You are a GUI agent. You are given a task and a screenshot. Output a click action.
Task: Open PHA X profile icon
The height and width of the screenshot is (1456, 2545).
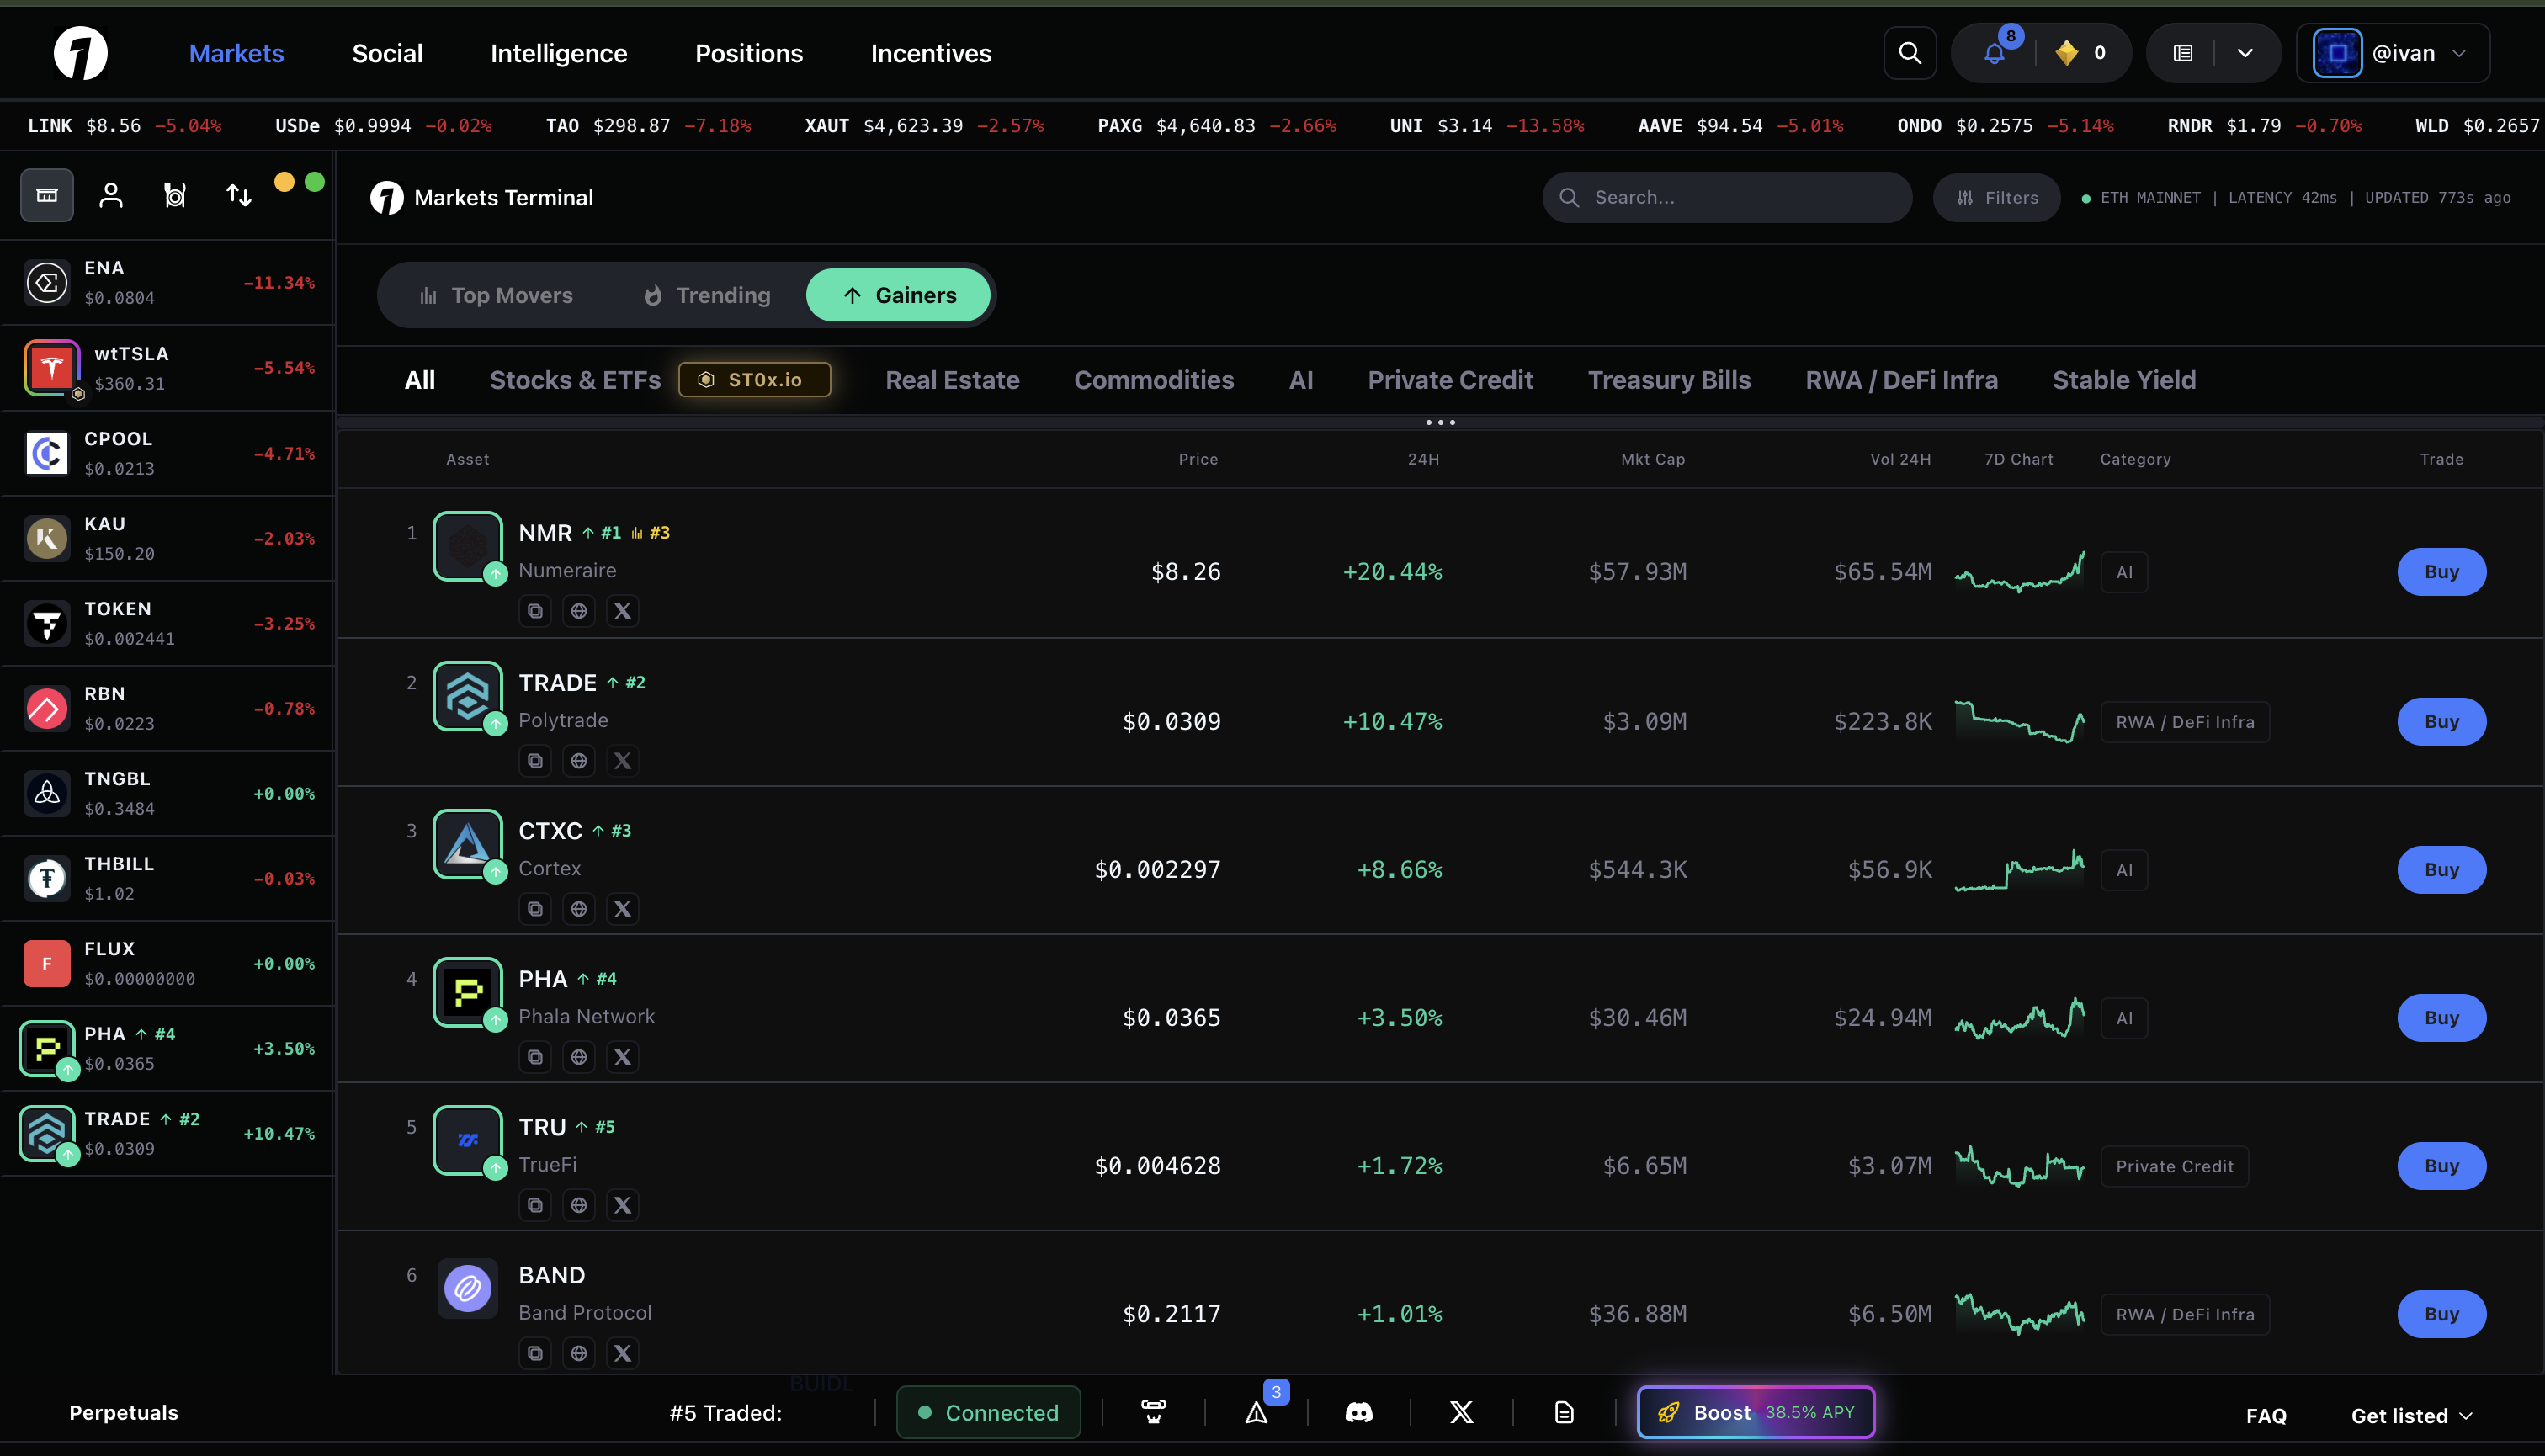click(622, 1057)
